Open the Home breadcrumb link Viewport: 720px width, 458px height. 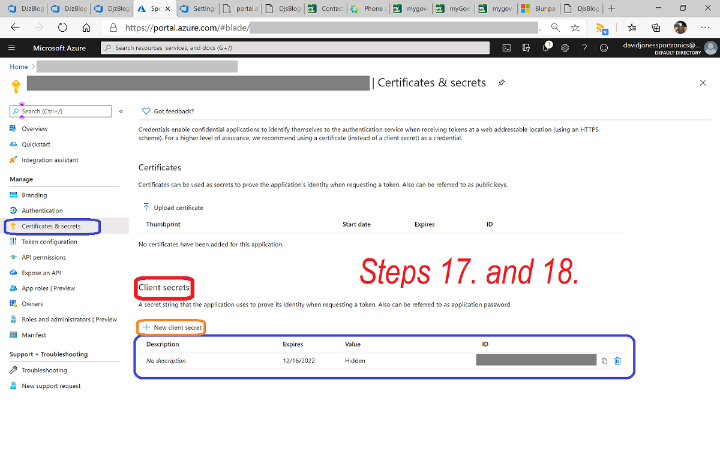pyautogui.click(x=19, y=67)
